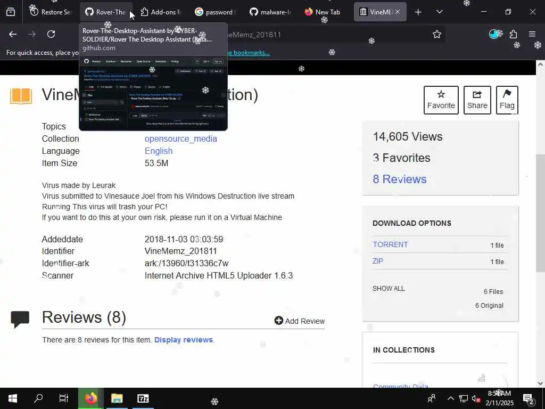Click the Reviews speech bubble icon
This screenshot has height=409, width=545.
tap(20, 320)
